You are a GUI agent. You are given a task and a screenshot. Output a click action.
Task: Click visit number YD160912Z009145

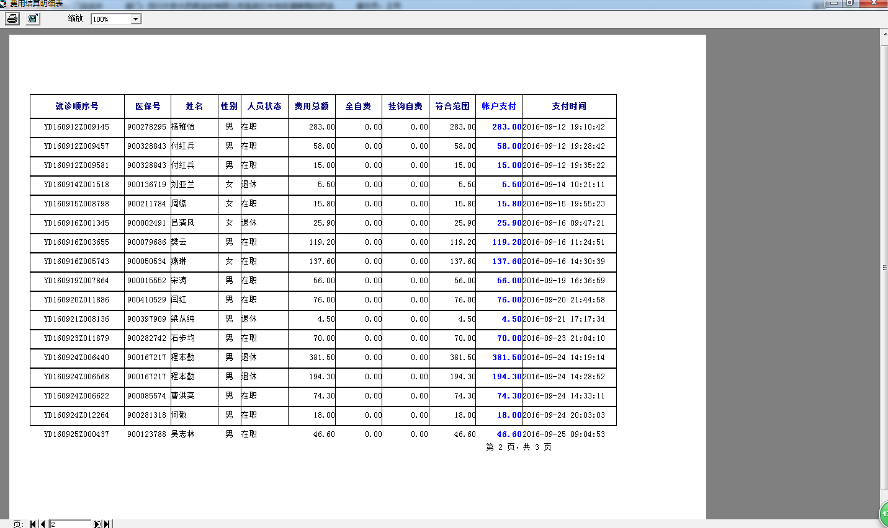tap(76, 127)
